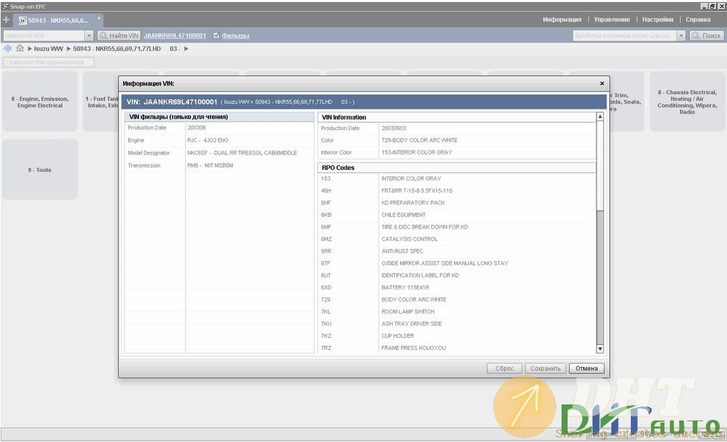Screen dimensions: 727x442
Task: Go to home via the house icon
Action: [x=20, y=48]
